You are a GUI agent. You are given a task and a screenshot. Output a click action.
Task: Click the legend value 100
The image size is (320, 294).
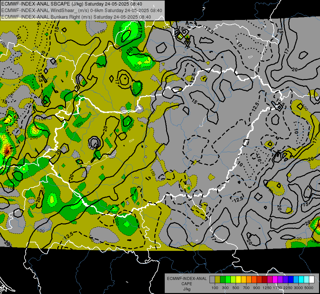[215, 288]
